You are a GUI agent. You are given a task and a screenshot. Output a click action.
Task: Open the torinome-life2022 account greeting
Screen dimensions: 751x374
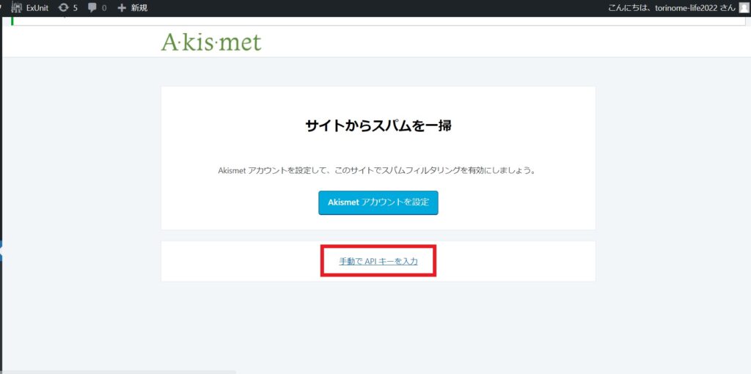click(672, 7)
